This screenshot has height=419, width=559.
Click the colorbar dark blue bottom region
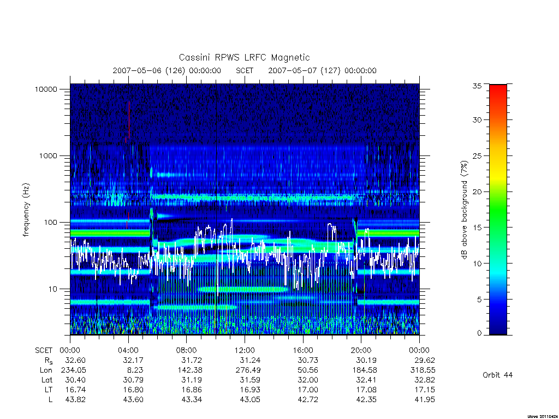coord(498,326)
